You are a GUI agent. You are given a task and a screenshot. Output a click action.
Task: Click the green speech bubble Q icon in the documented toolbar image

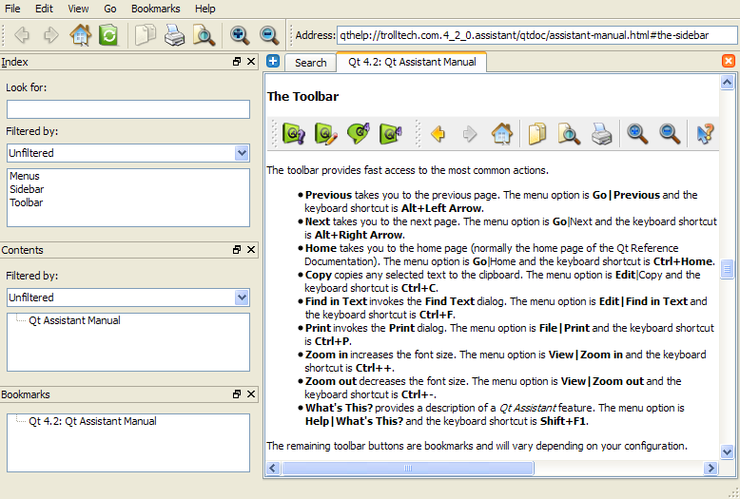tap(359, 134)
